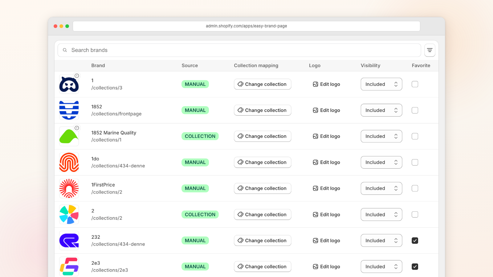This screenshot has width=493, height=277.
Task: Uncheck favorite for brand 2e3
Action: coord(415,267)
